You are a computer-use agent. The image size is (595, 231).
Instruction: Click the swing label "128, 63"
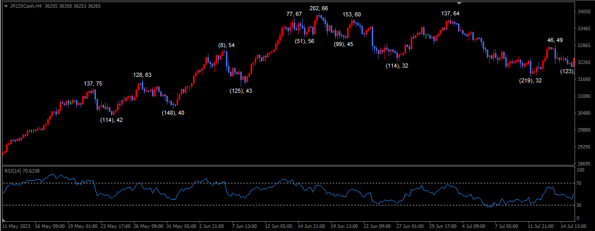(x=142, y=75)
